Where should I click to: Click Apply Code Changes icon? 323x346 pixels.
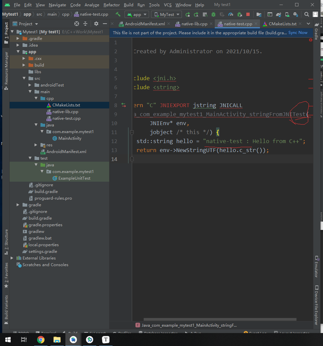205,15
